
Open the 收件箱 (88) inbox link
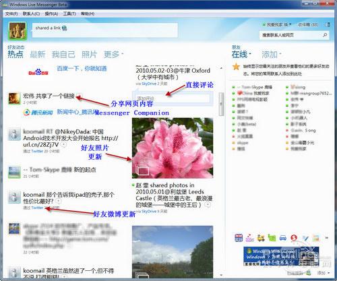[308, 24]
